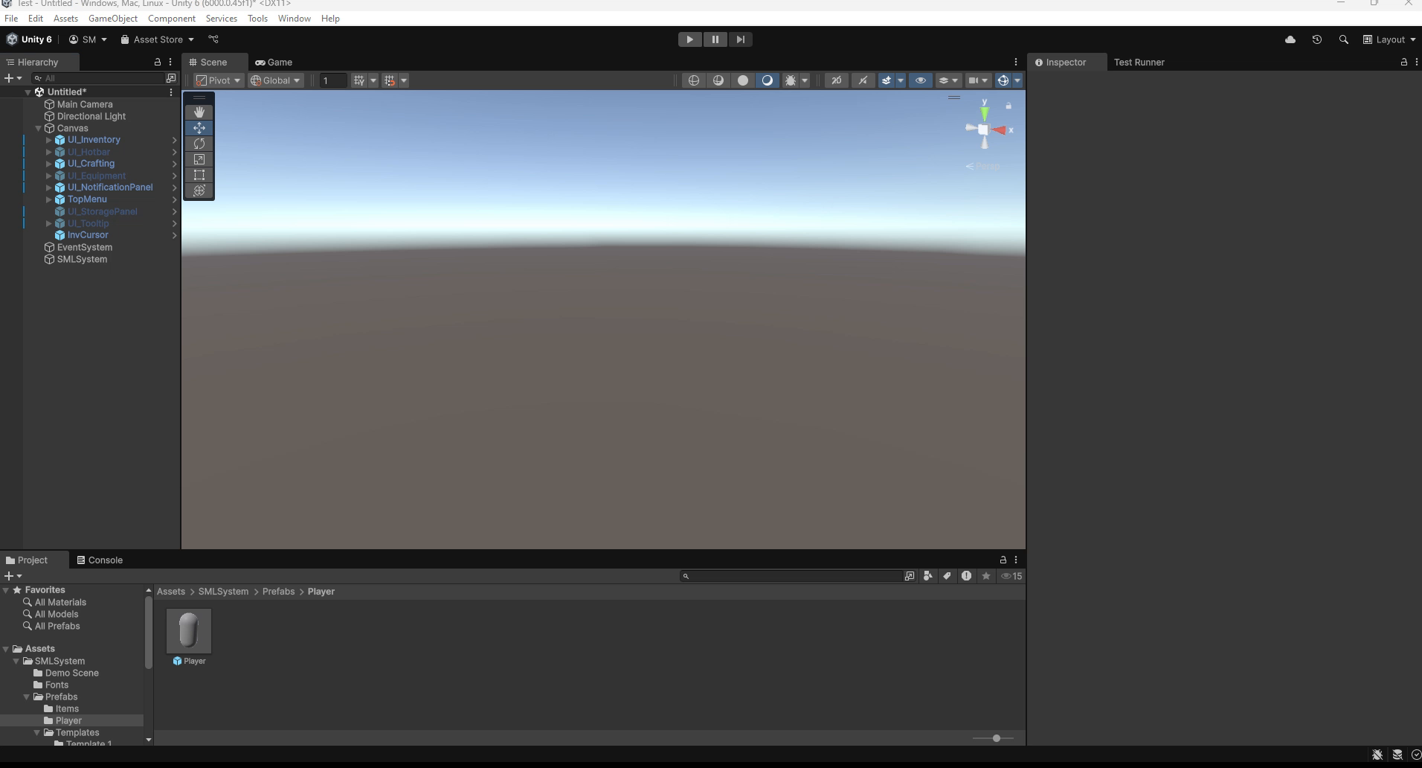Select the InvCursor prefab instance

coord(88,235)
